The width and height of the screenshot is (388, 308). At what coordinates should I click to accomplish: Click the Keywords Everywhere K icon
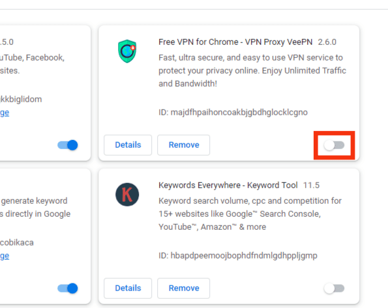coord(127,195)
